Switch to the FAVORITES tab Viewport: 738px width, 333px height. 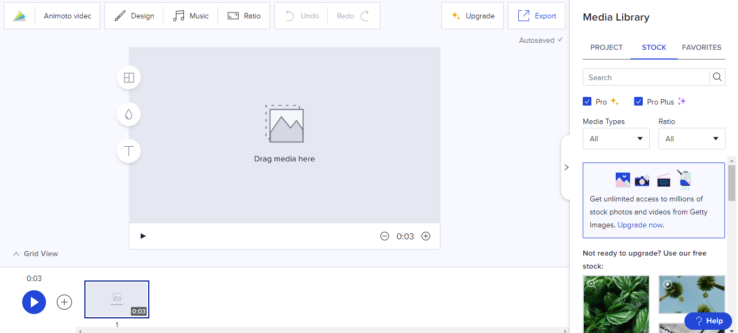(701, 48)
